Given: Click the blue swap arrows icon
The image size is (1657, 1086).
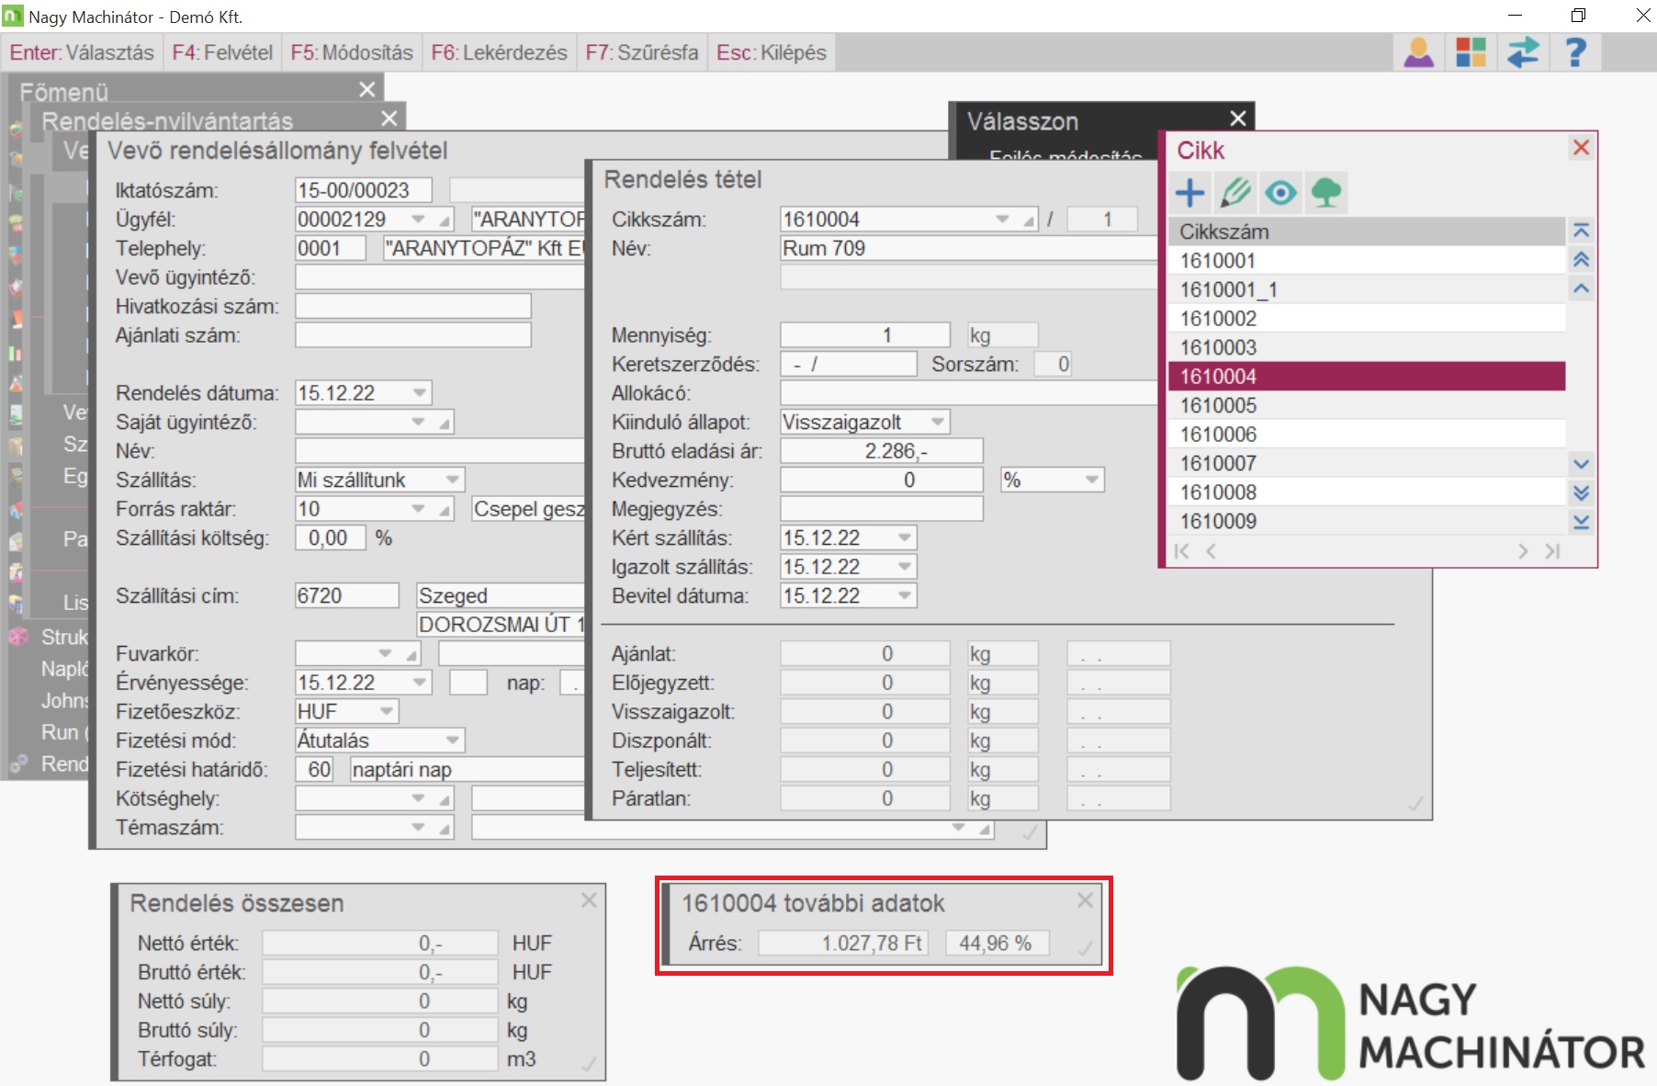Looking at the screenshot, I should point(1523,52).
